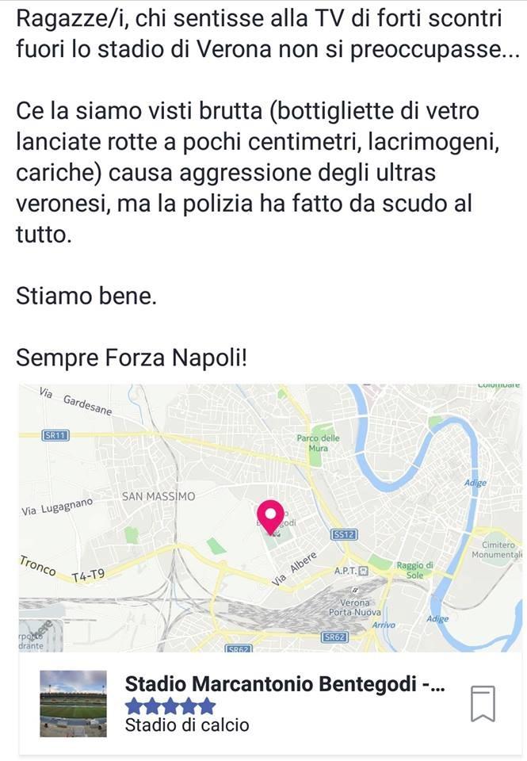Click the Cimitero Monumentale map label
This screenshot has height=761, width=527.
[x=498, y=550]
